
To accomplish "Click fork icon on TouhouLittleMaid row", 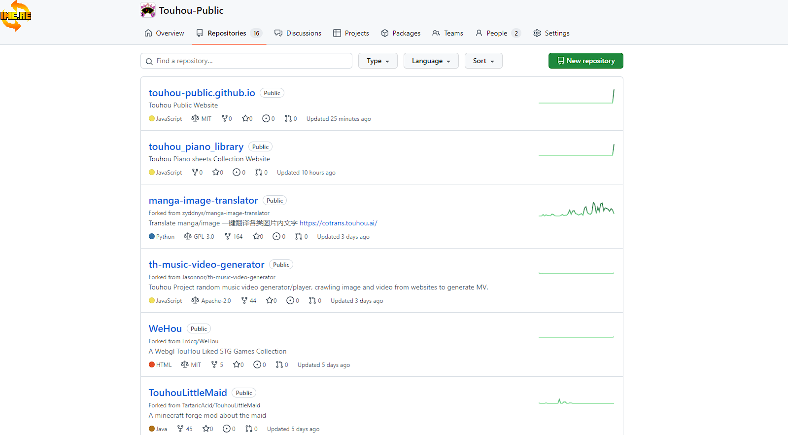I will point(180,429).
